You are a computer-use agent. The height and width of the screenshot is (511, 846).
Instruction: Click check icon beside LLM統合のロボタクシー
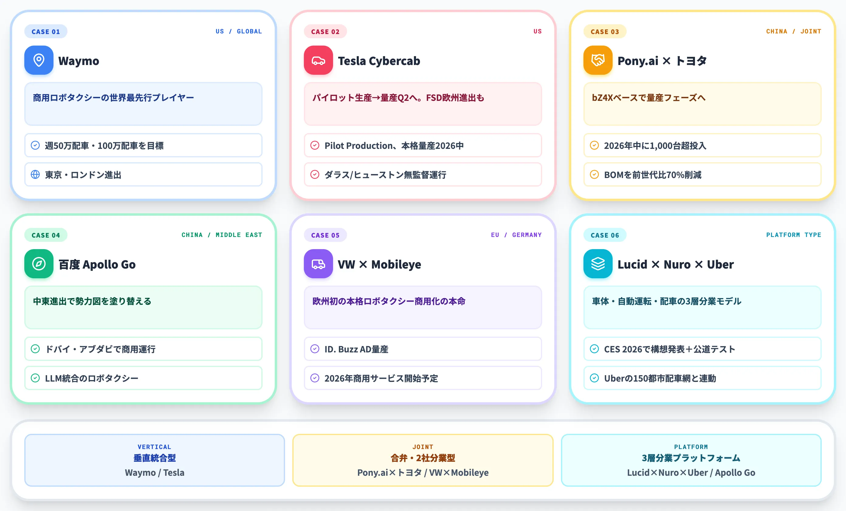click(x=35, y=378)
